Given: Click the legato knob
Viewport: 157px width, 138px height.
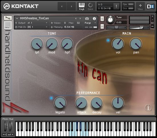Looking at the screenshot, I should [60, 103].
